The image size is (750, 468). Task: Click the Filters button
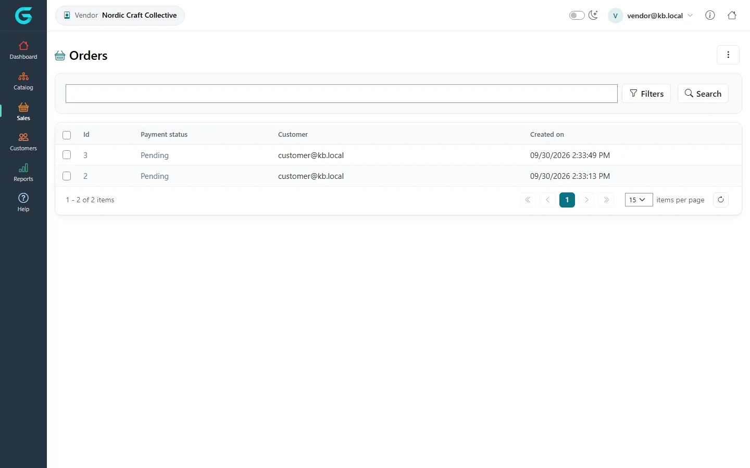point(646,94)
